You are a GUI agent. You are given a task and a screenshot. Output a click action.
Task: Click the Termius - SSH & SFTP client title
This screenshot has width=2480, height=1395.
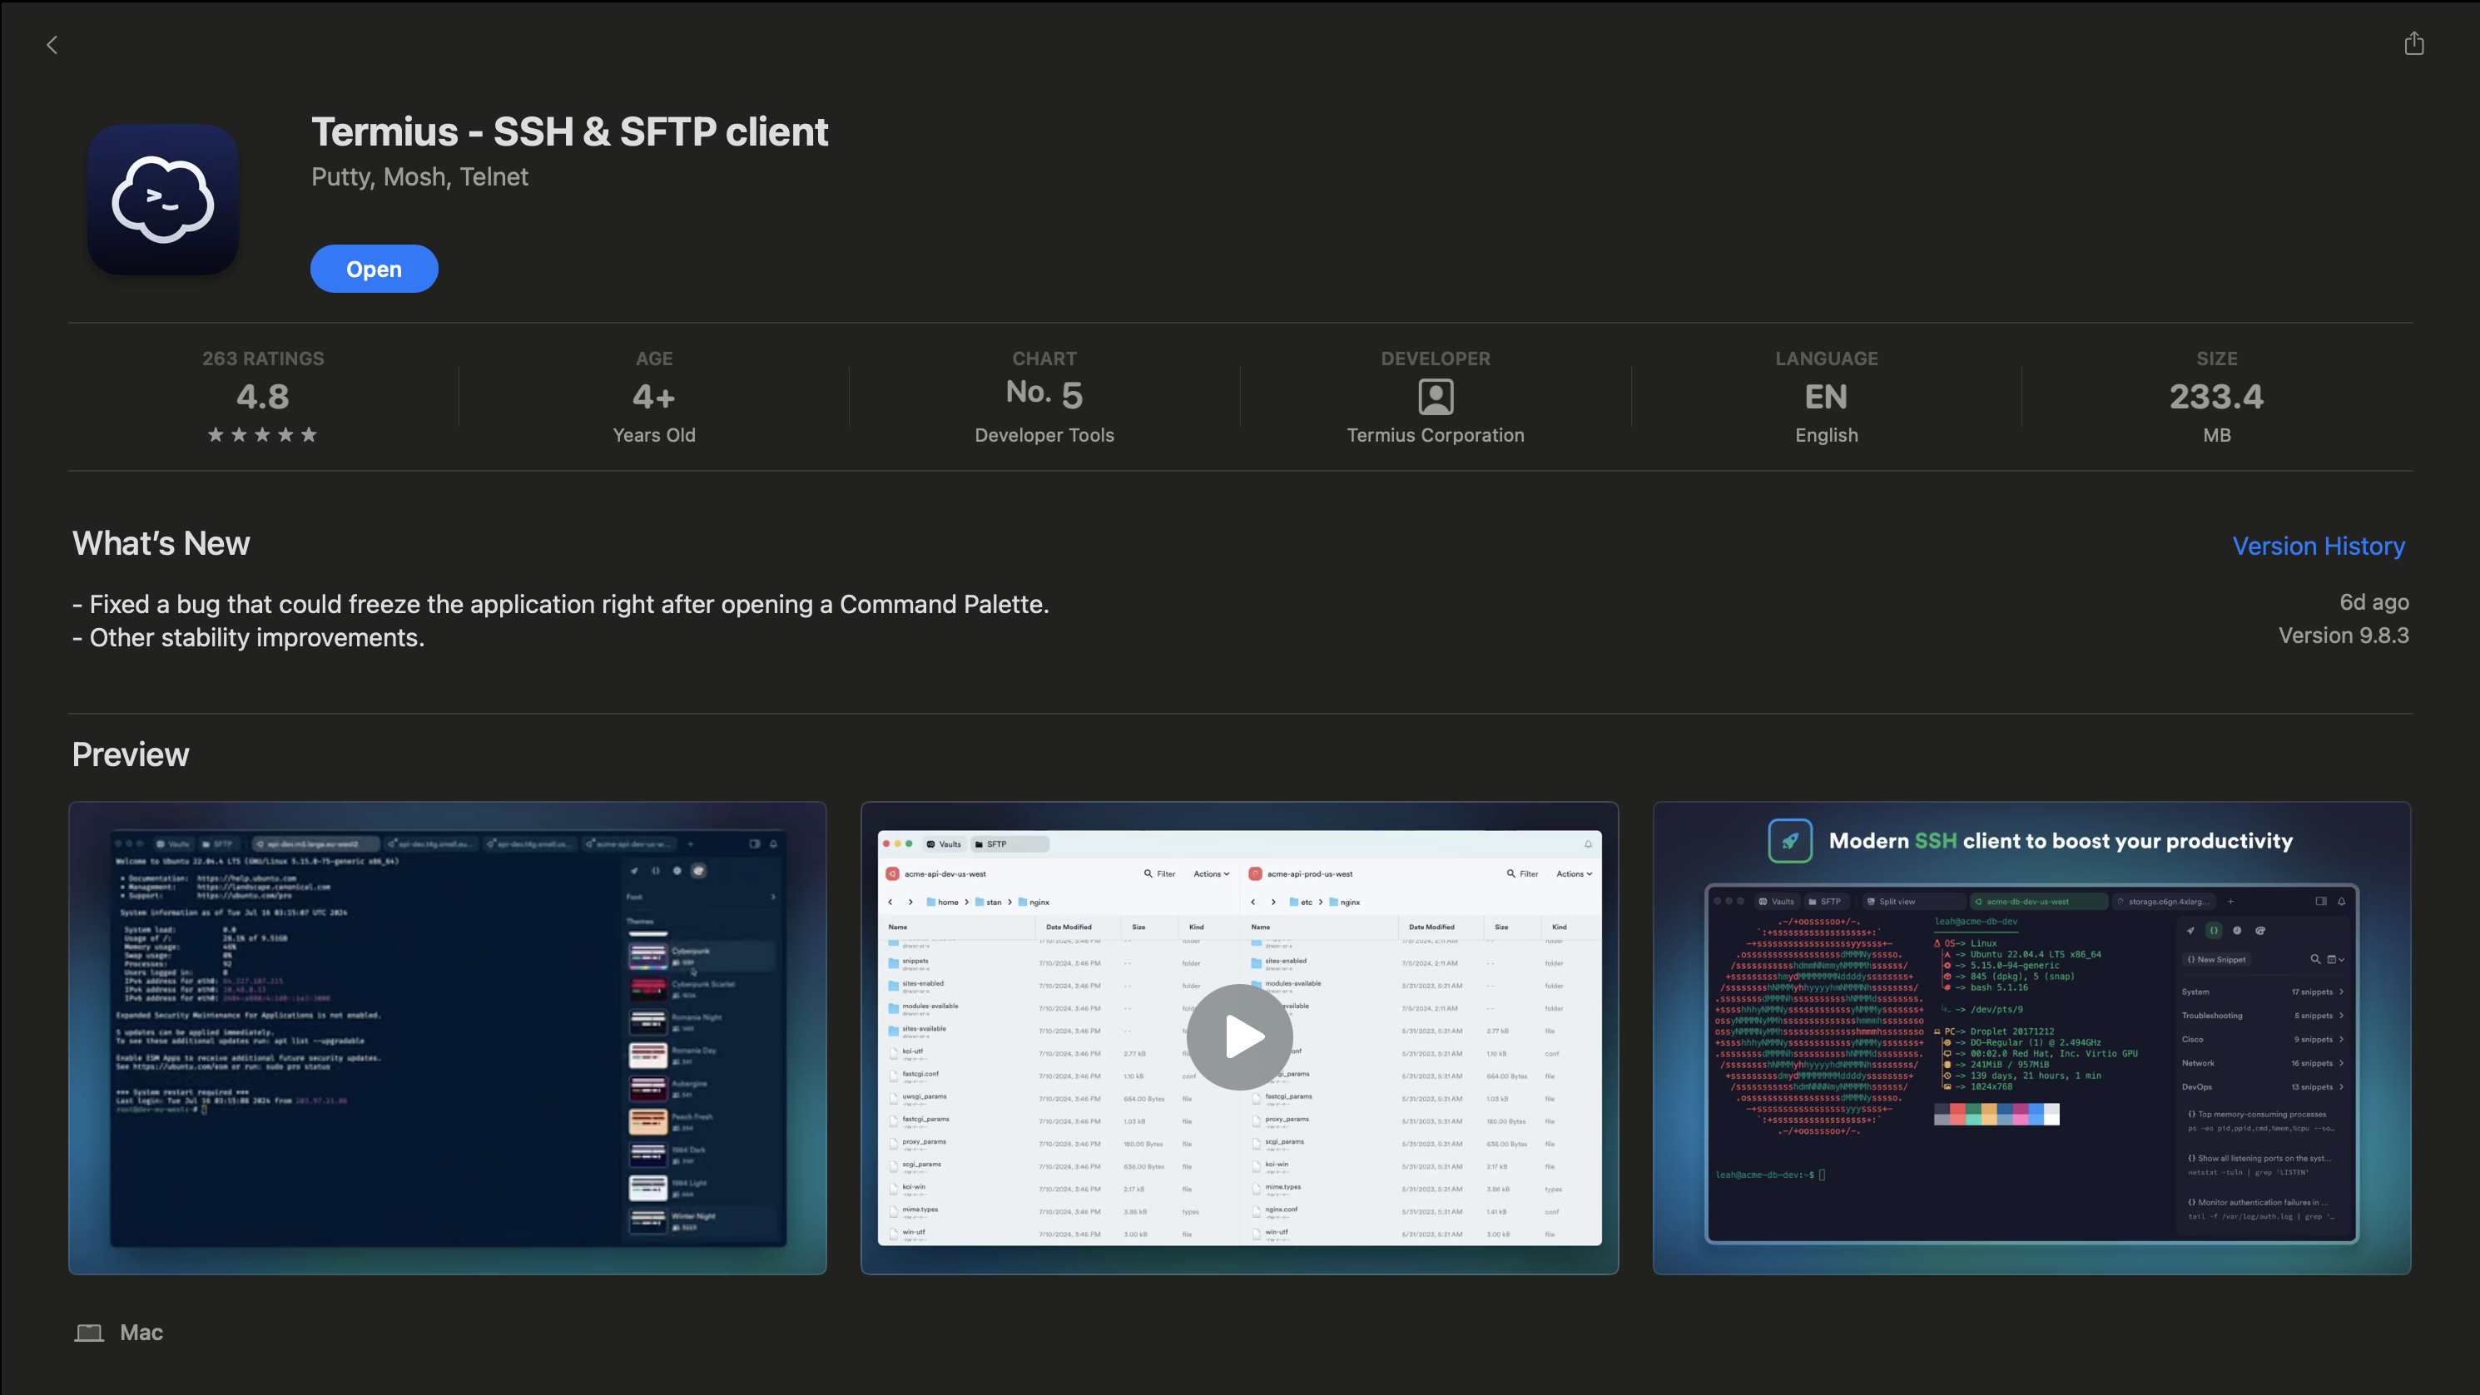point(569,131)
